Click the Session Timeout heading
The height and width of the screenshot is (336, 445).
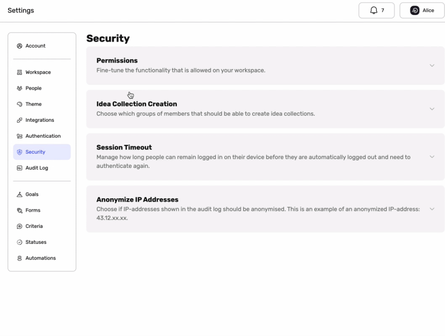coord(124,148)
